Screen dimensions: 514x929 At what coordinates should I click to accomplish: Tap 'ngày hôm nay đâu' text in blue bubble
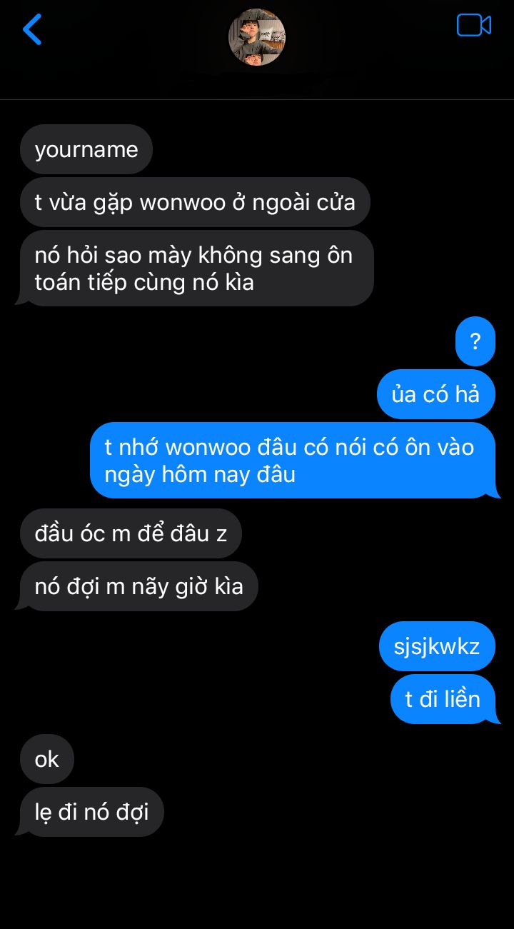coord(200,475)
